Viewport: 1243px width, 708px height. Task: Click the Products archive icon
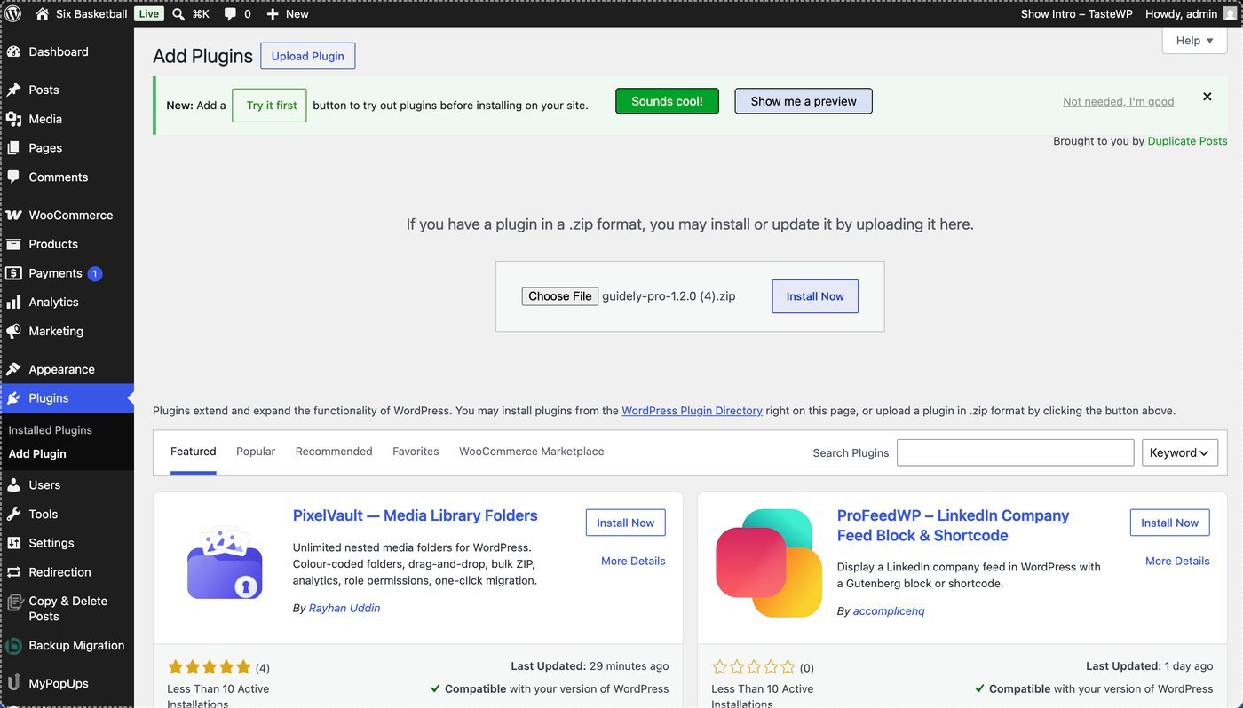13,244
